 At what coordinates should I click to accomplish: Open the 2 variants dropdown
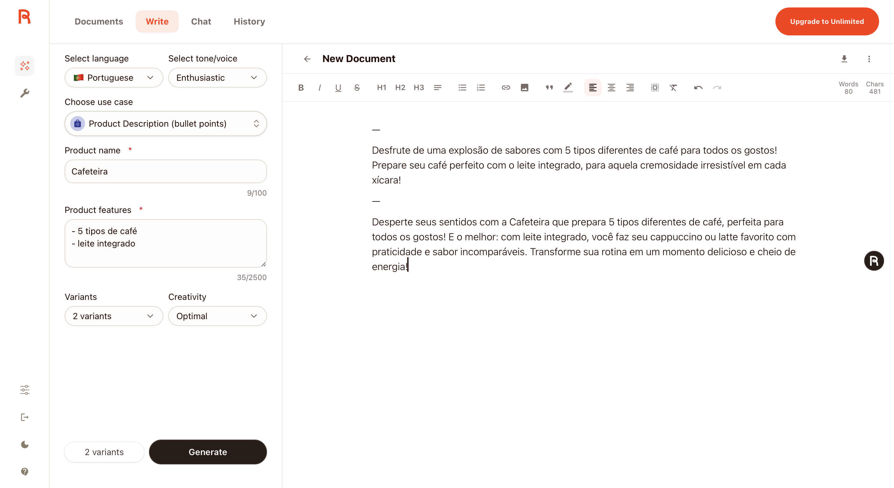pos(114,316)
